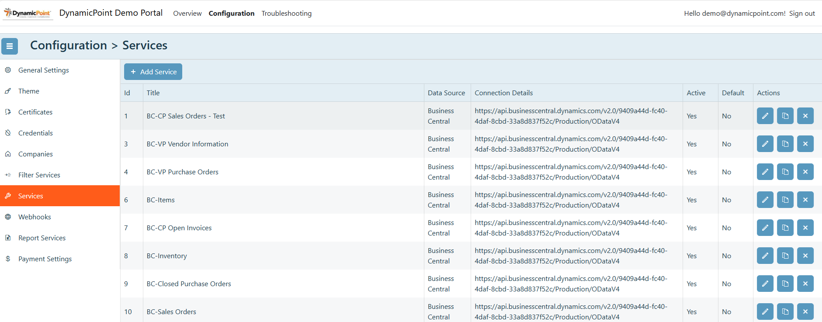This screenshot has height=322, width=822.
Task: Open the Credentials page
Action: tap(60, 133)
